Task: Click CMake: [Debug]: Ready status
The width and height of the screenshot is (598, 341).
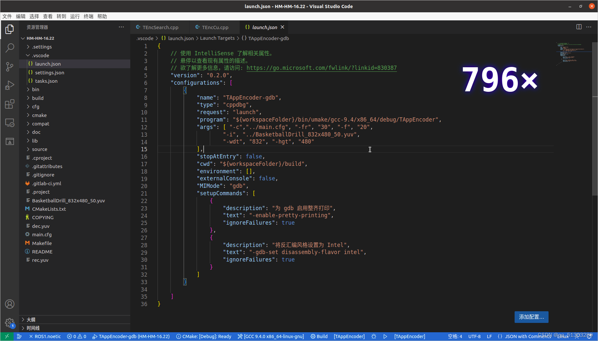Action: point(204,336)
